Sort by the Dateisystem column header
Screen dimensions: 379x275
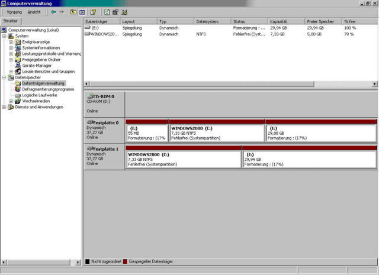tap(213, 21)
